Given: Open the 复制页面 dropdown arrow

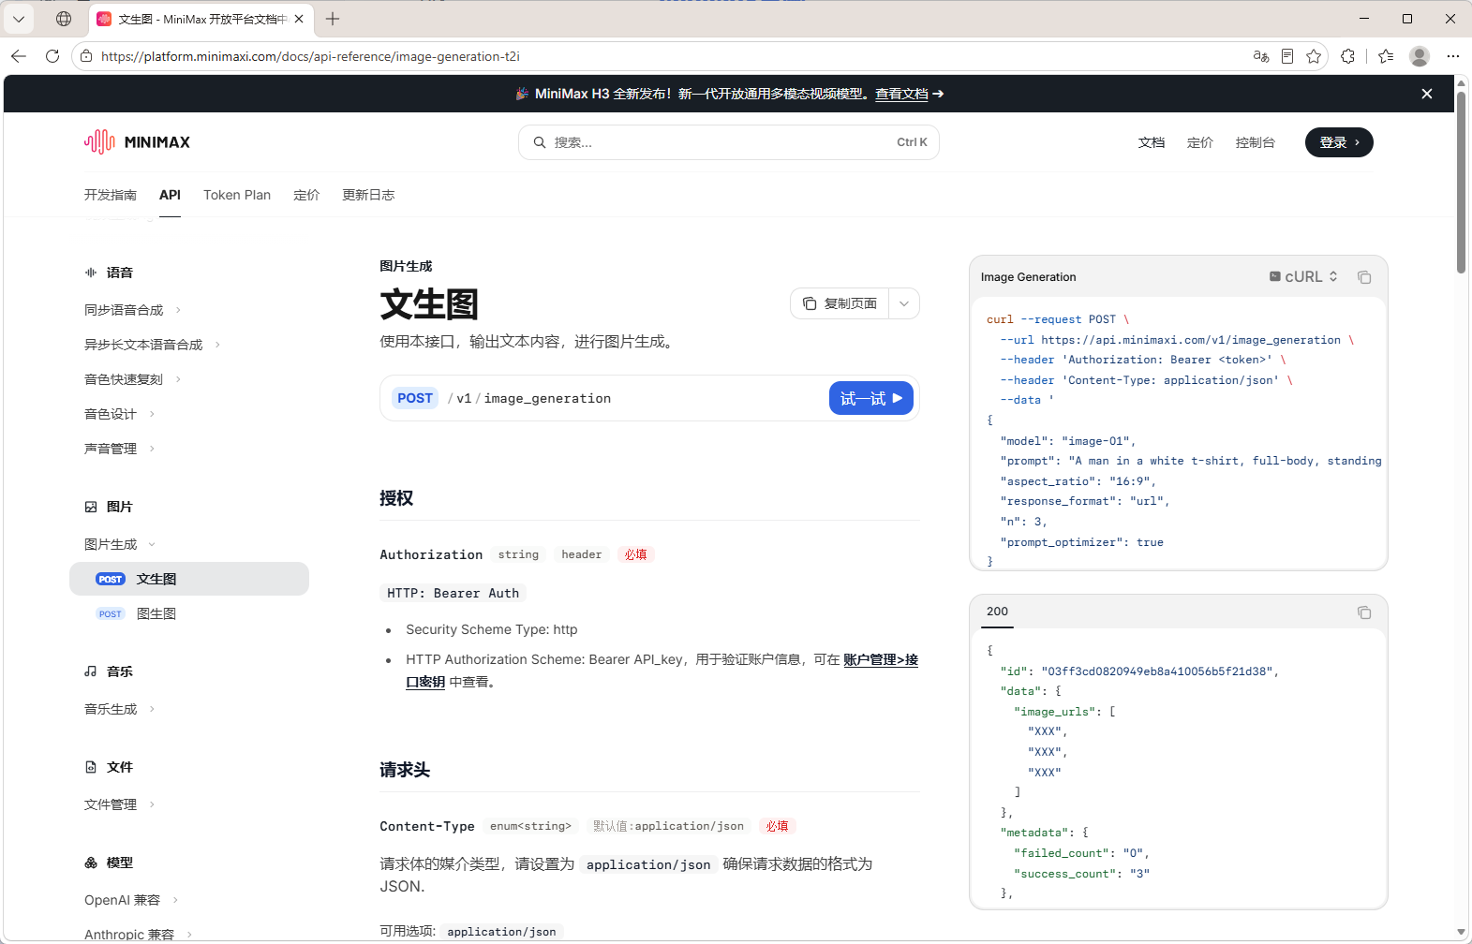Looking at the screenshot, I should pos(904,303).
